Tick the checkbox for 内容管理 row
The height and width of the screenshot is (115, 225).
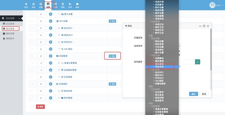pyautogui.click(x=32, y=56)
